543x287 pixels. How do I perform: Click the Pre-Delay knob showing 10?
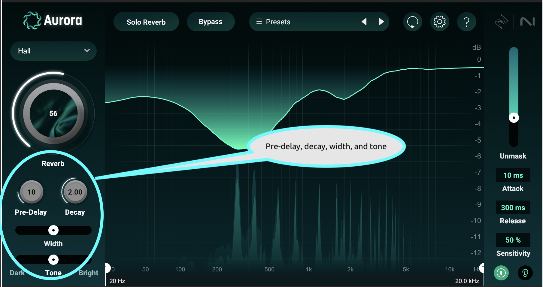[32, 192]
